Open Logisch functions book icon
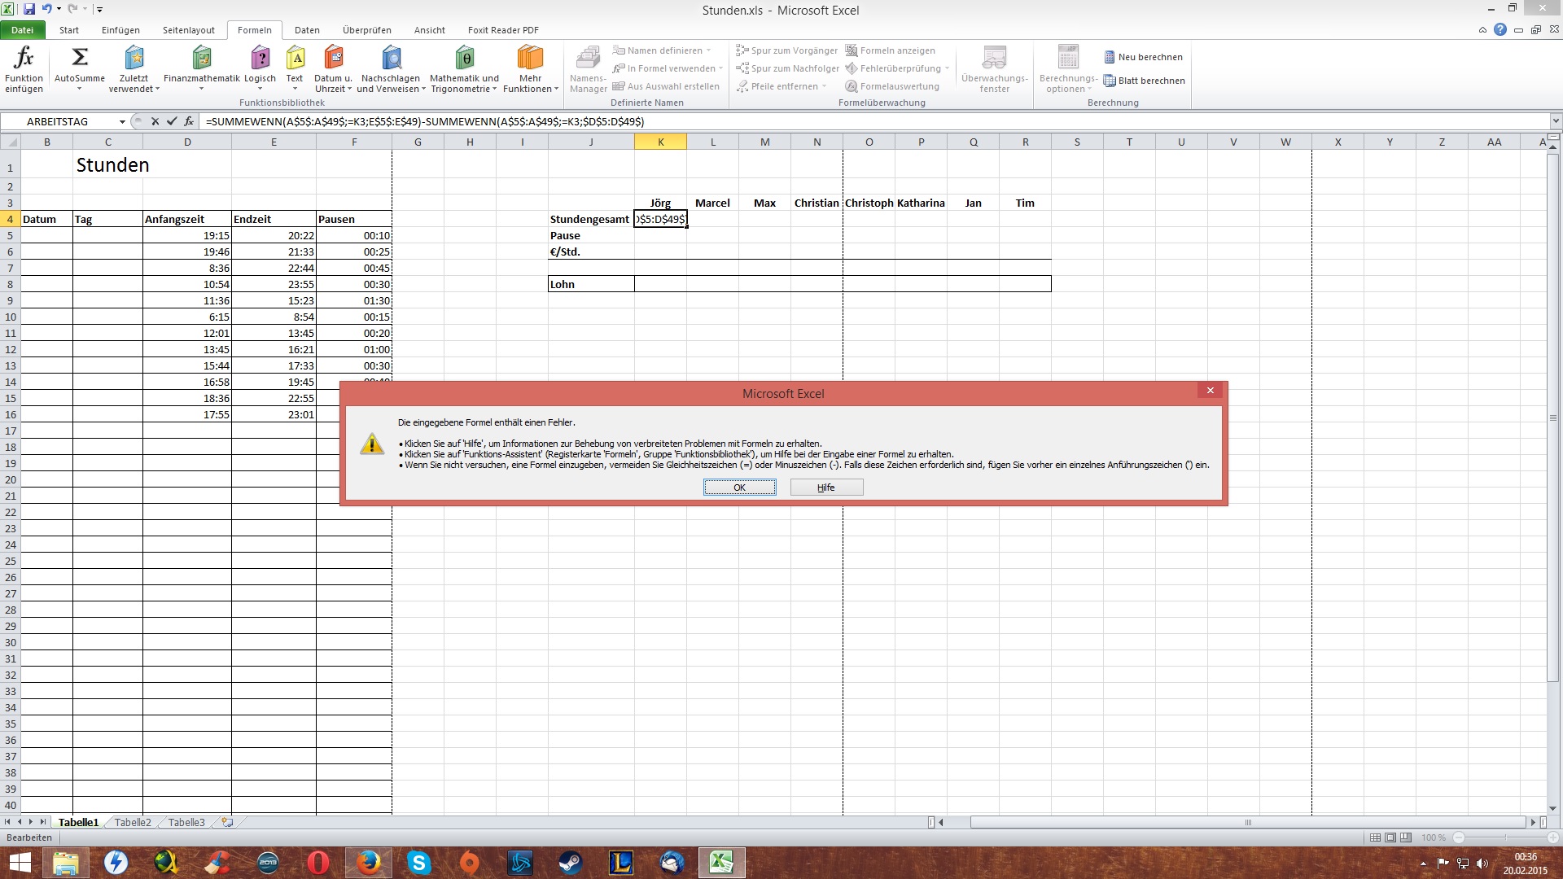 (260, 59)
